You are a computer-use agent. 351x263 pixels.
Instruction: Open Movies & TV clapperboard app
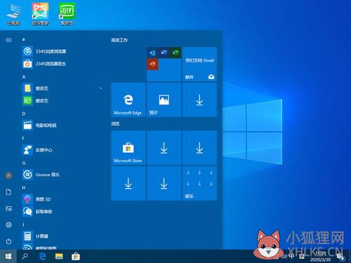39,126
